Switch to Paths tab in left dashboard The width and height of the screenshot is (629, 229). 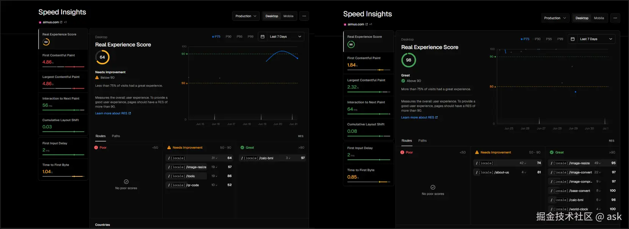(x=116, y=136)
